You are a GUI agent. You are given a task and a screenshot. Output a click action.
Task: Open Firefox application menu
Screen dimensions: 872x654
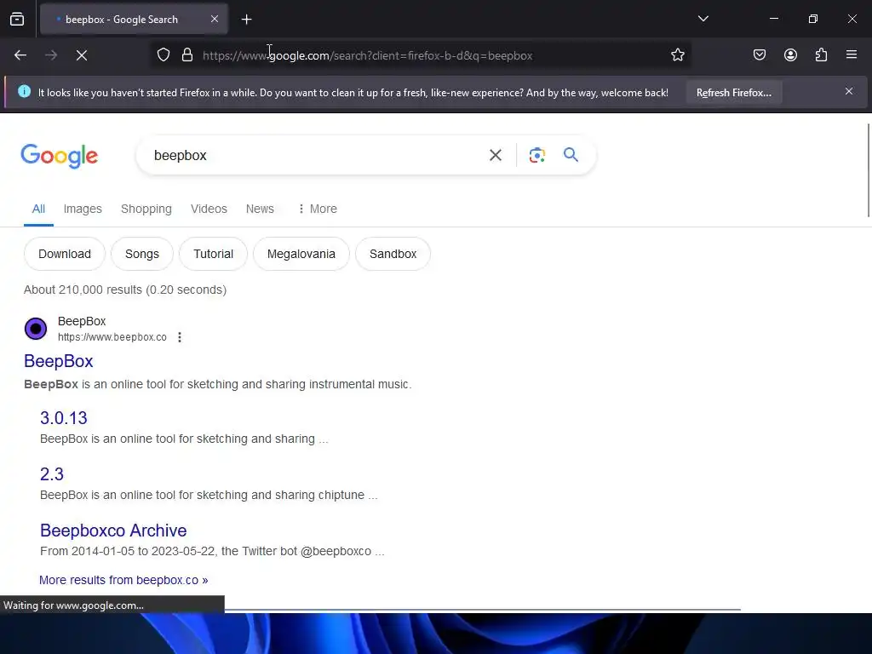point(852,54)
